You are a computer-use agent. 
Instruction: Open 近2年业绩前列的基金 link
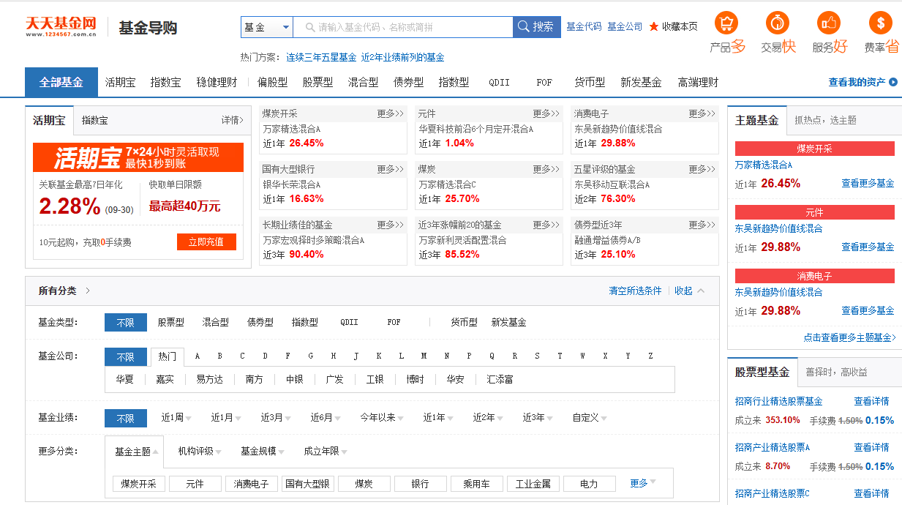point(402,57)
